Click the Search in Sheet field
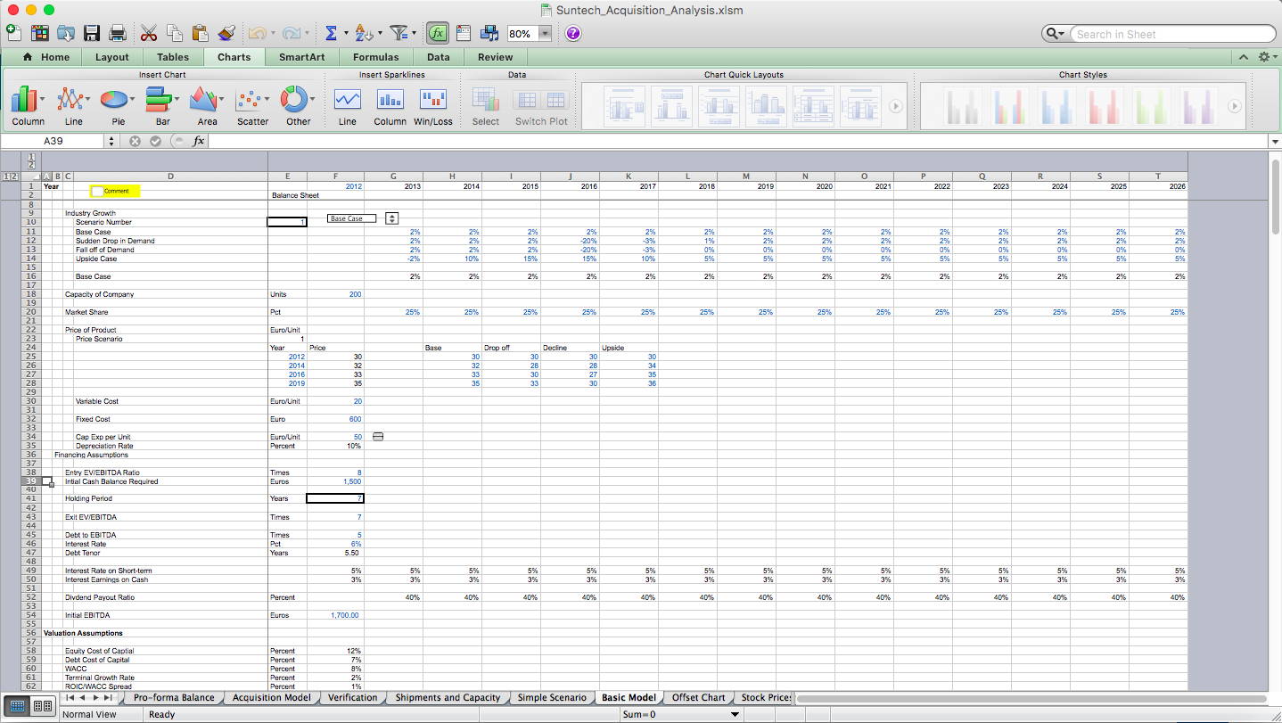The width and height of the screenshot is (1282, 723). coord(1168,32)
